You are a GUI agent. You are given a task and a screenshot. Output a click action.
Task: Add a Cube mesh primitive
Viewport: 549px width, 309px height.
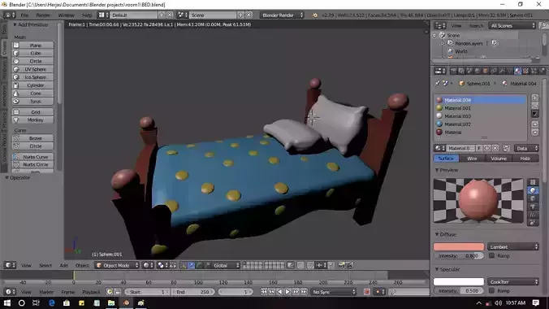(x=33, y=53)
